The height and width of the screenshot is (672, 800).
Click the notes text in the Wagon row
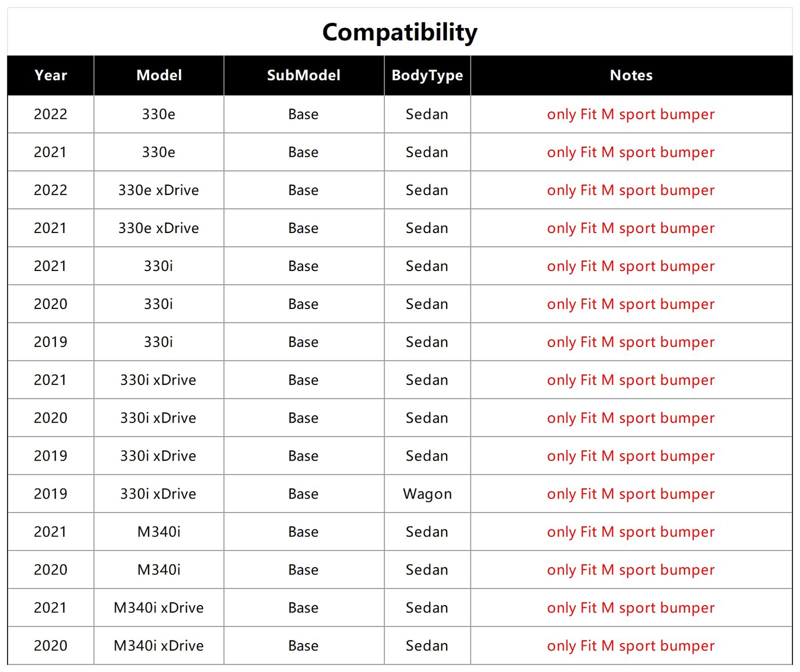click(630, 494)
